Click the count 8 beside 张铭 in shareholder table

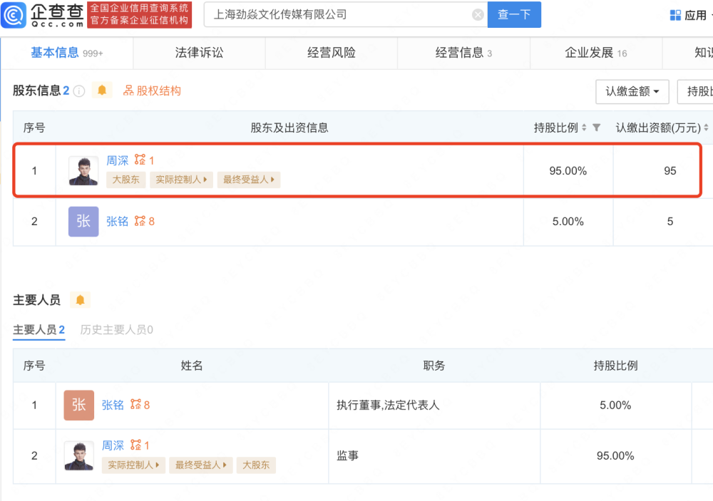coord(151,222)
